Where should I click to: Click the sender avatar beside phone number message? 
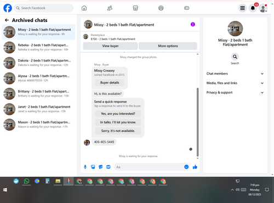click(87, 143)
